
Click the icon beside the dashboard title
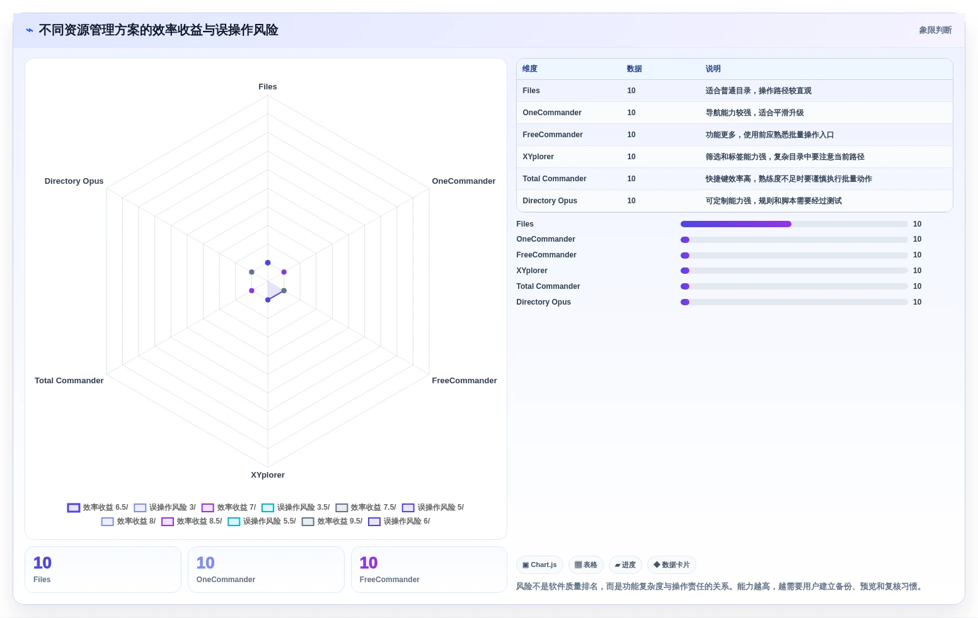point(30,30)
